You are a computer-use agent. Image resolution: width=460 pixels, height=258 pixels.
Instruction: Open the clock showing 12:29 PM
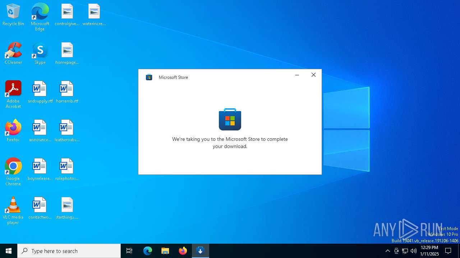point(429,251)
